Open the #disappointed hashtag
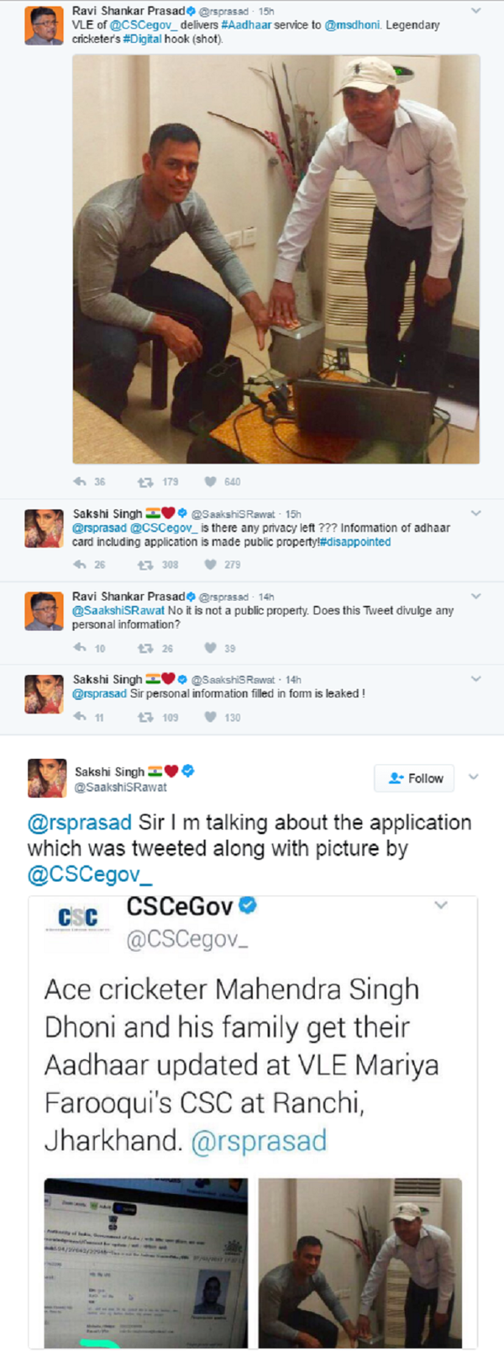504x1353 pixels. click(355, 542)
